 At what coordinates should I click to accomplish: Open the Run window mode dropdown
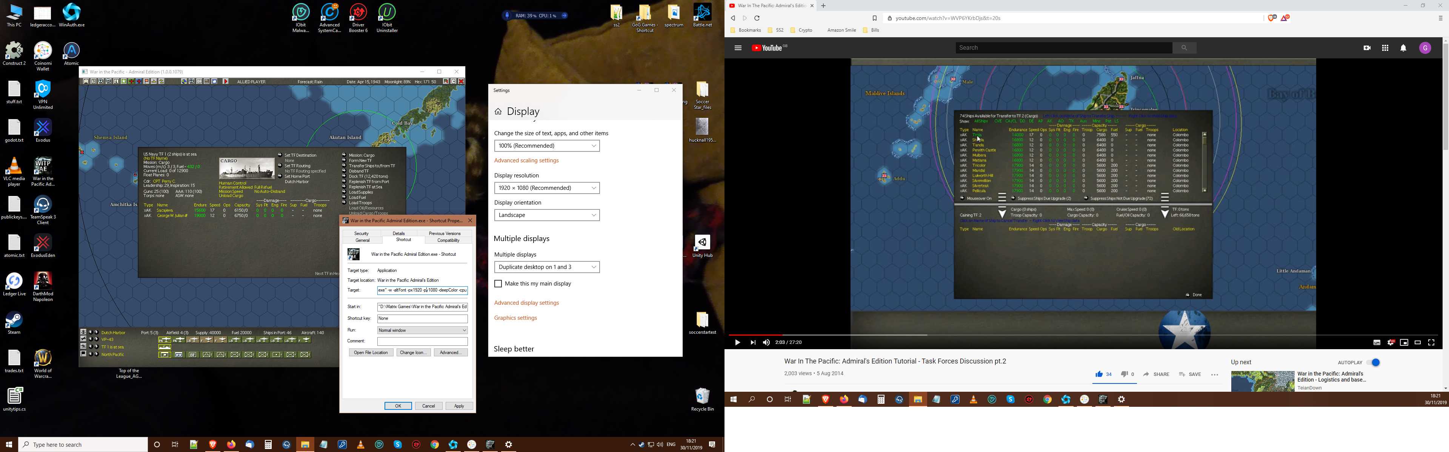point(422,330)
